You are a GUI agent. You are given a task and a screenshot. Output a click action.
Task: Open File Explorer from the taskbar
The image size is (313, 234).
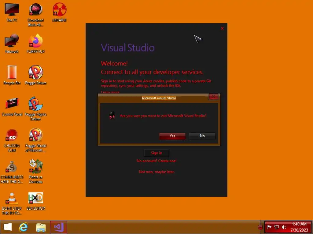coord(41,227)
